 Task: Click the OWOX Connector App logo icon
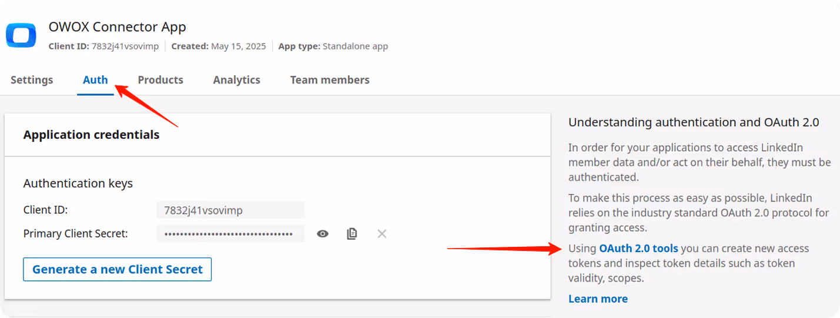pos(21,35)
